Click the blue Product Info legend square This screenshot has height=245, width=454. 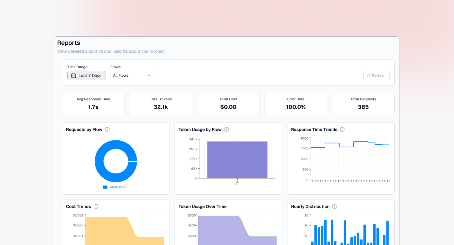[x=105, y=187]
